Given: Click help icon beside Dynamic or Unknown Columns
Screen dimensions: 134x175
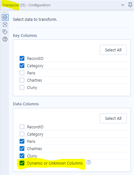Looking at the screenshot, I should (88, 162).
